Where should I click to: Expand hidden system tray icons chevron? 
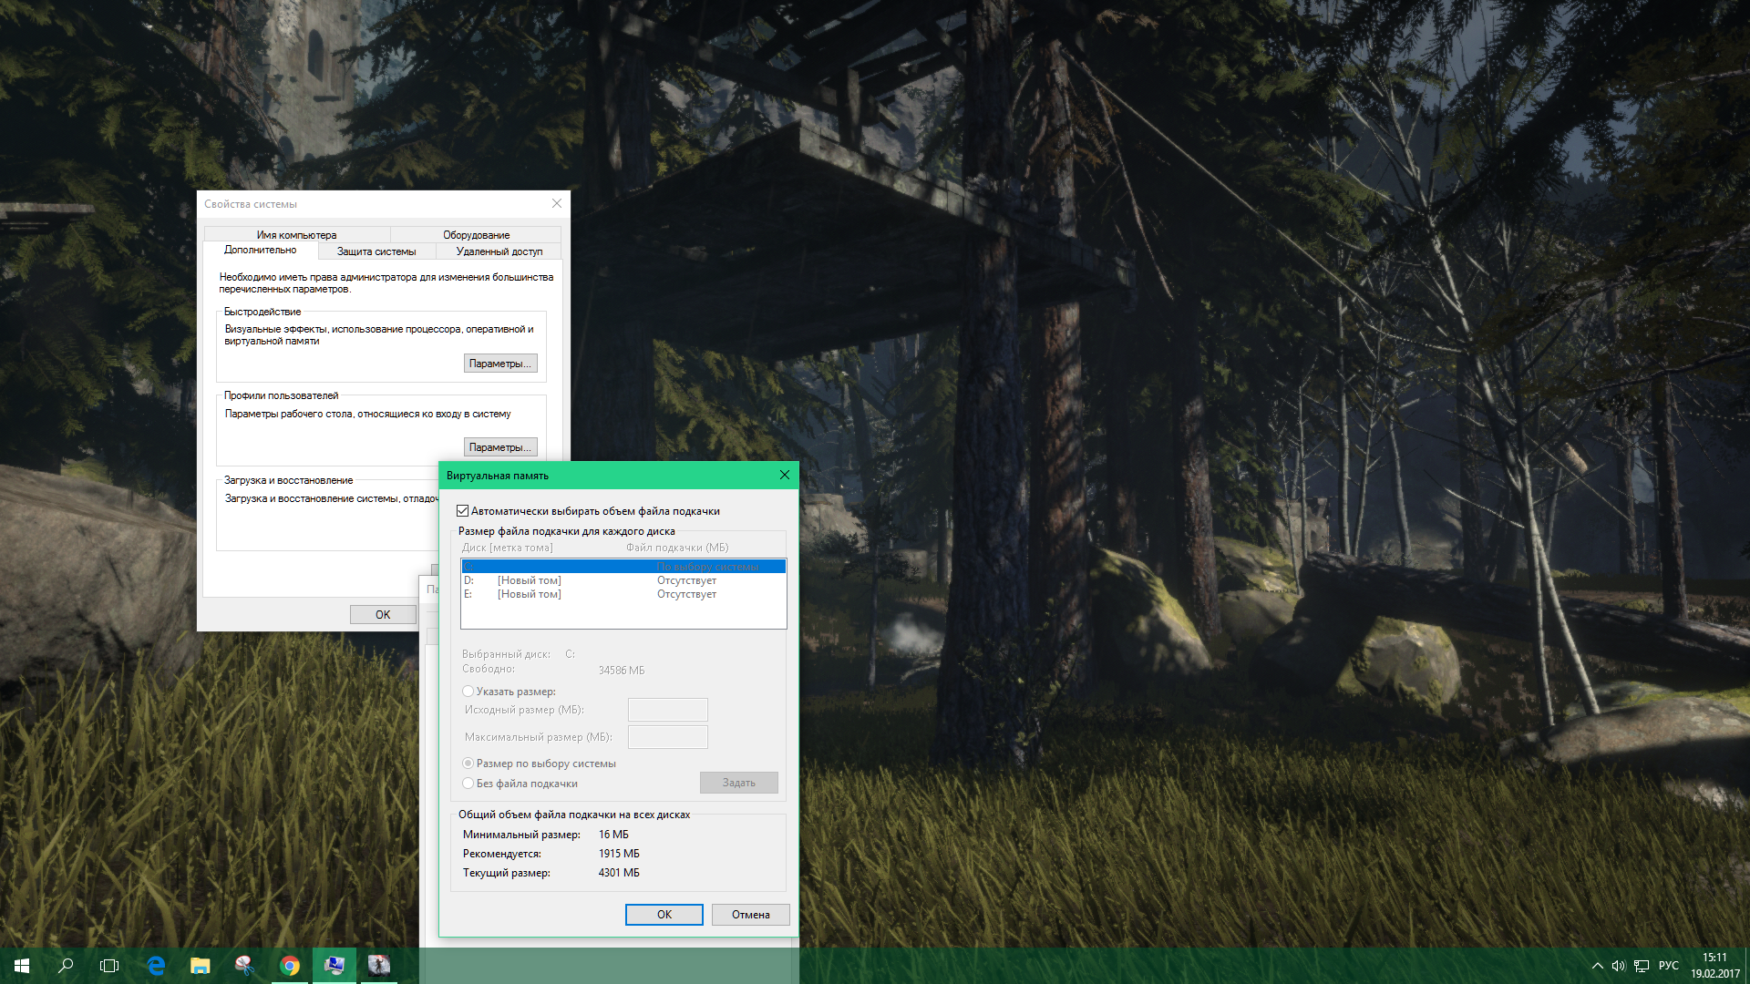1597,966
